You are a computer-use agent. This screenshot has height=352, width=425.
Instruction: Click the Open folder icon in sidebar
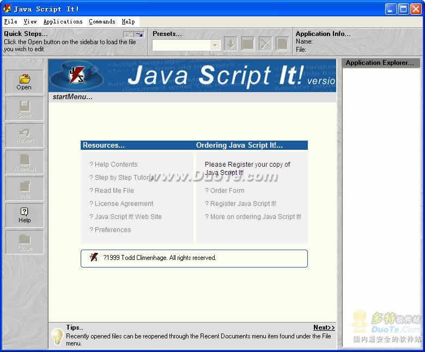(25, 79)
